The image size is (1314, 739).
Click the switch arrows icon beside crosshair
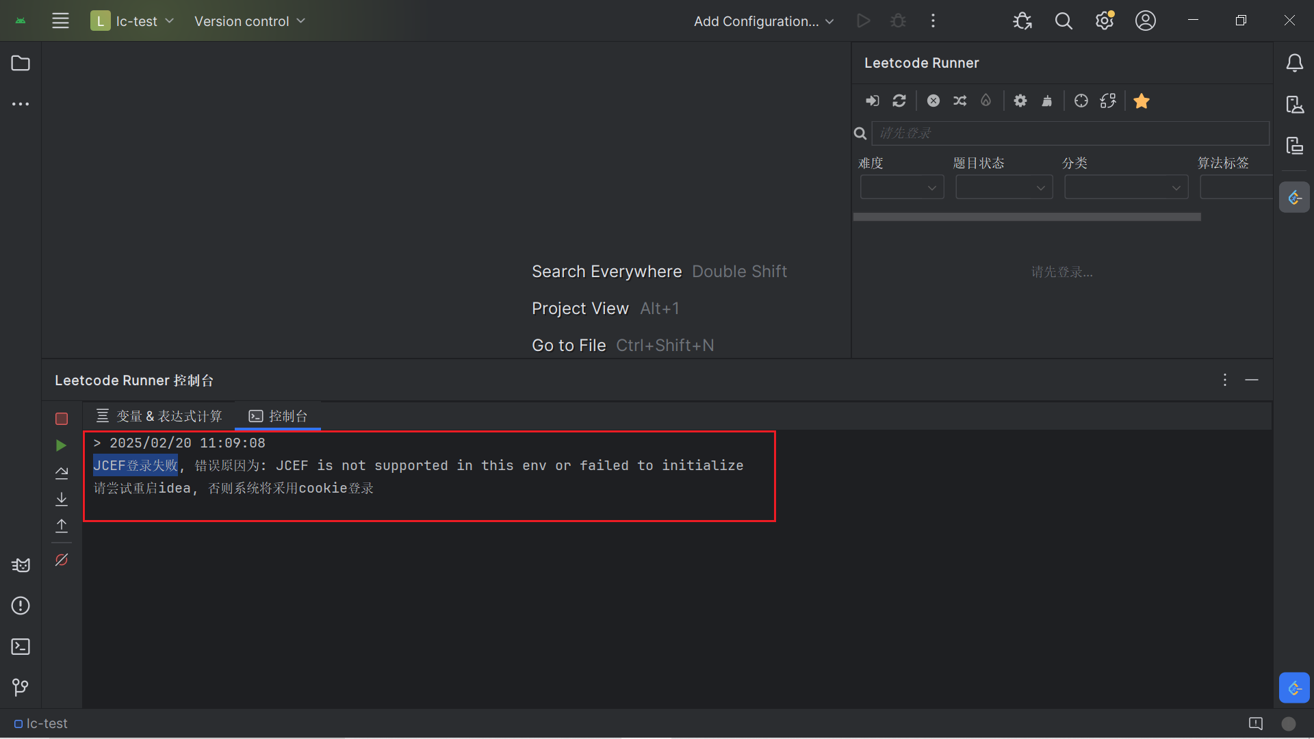point(1108,101)
